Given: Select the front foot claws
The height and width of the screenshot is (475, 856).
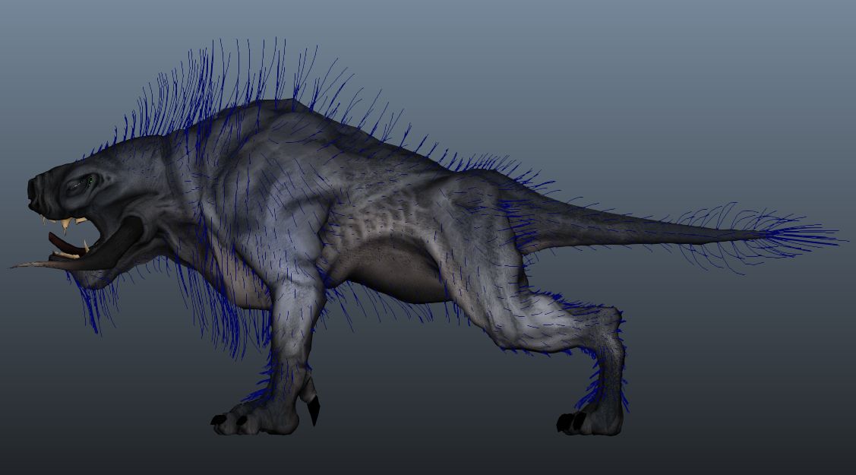Looking at the screenshot, I should click(x=230, y=421).
